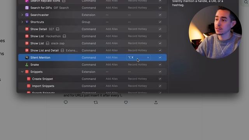Click the Show List Hackathon command icon
This screenshot has width=249, height=140.
27,36
